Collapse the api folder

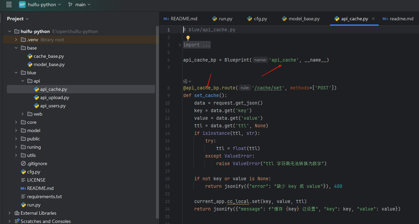(23, 81)
